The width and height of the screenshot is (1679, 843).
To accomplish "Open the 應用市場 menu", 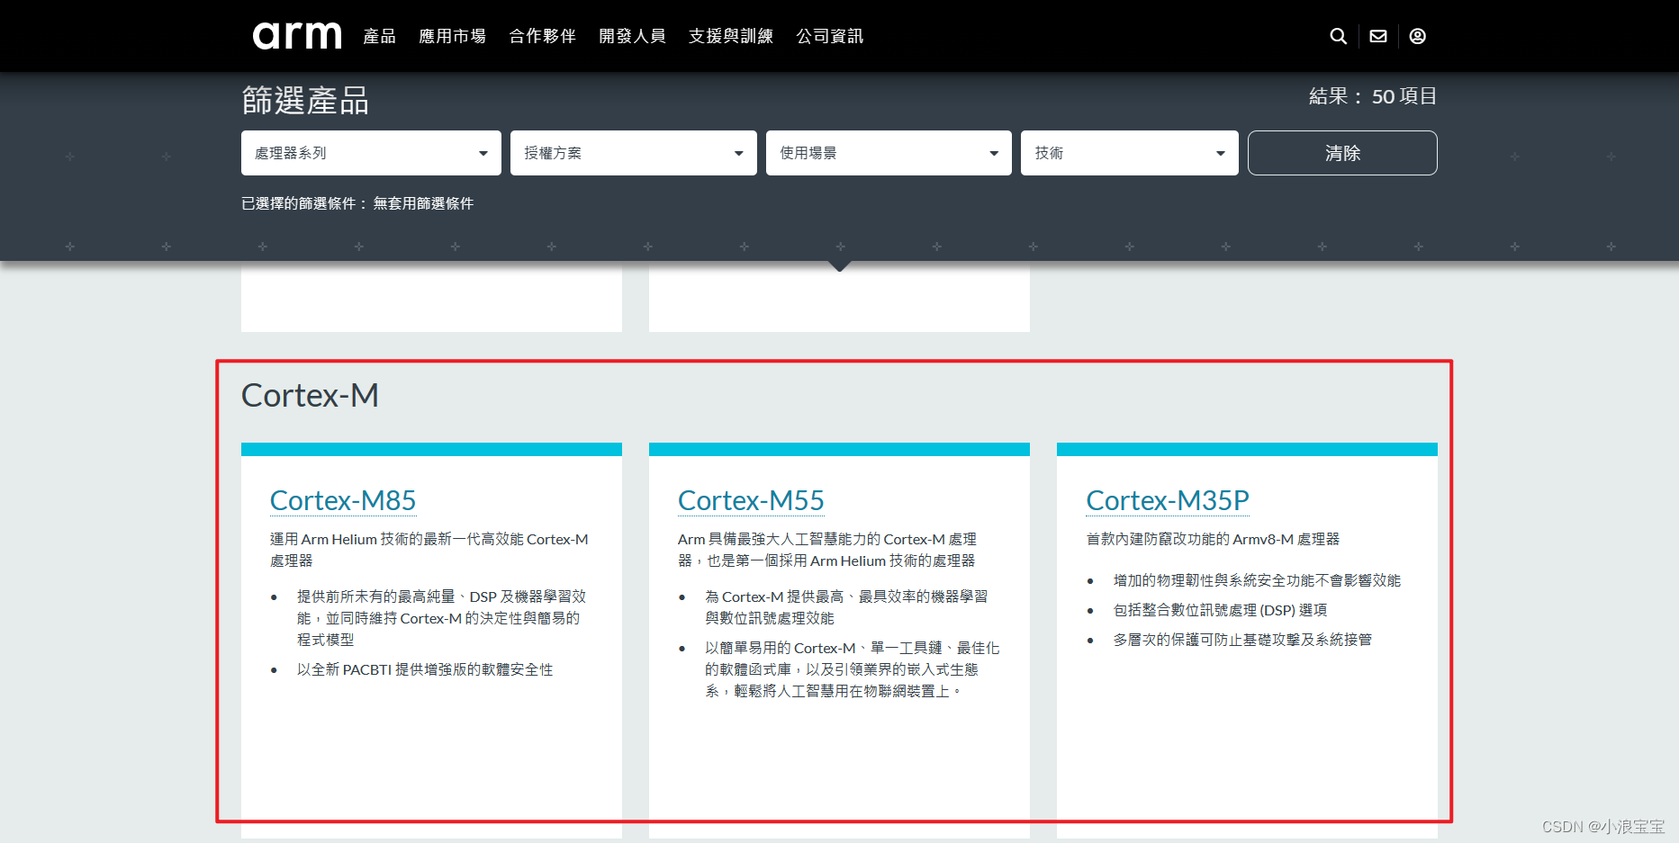I will [453, 36].
